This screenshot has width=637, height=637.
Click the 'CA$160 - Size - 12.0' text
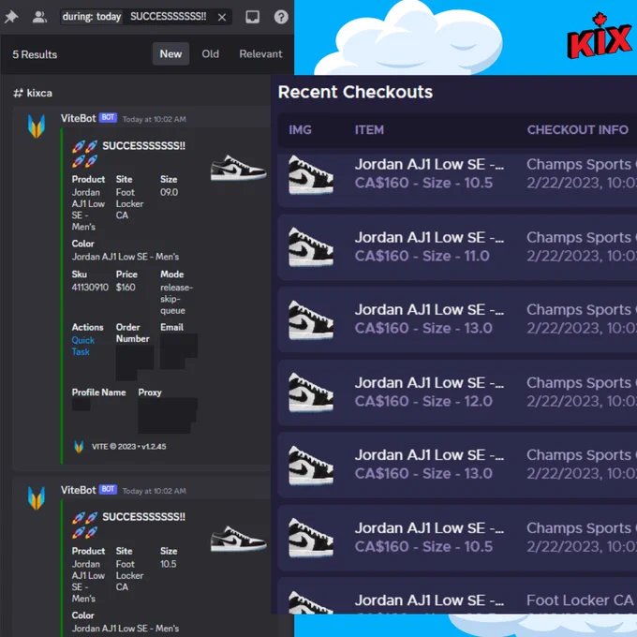423,401
